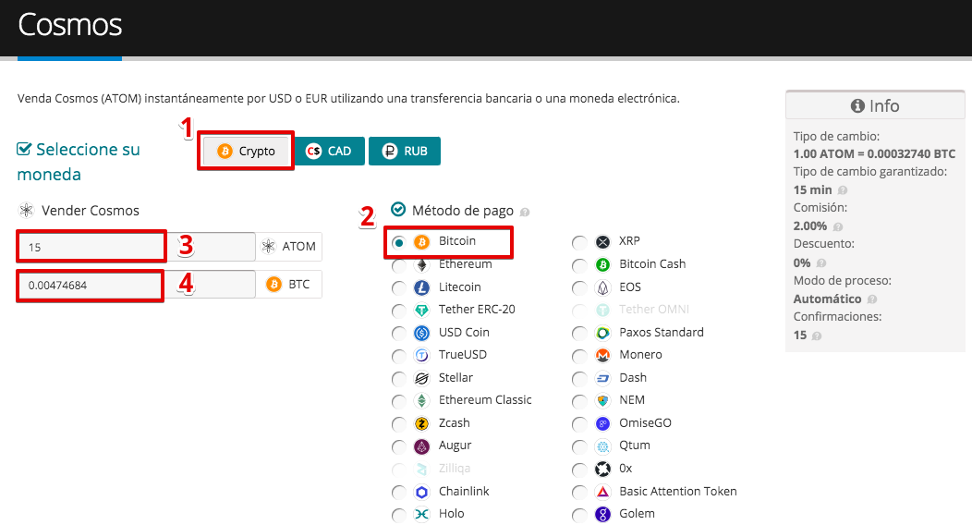
Task: Click the Chainlink icon
Action: [x=421, y=492]
